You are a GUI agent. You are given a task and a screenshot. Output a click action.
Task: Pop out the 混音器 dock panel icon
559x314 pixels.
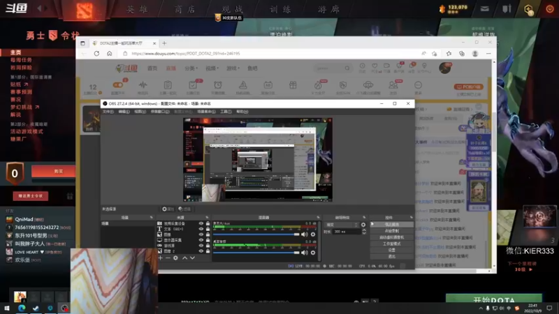319,217
